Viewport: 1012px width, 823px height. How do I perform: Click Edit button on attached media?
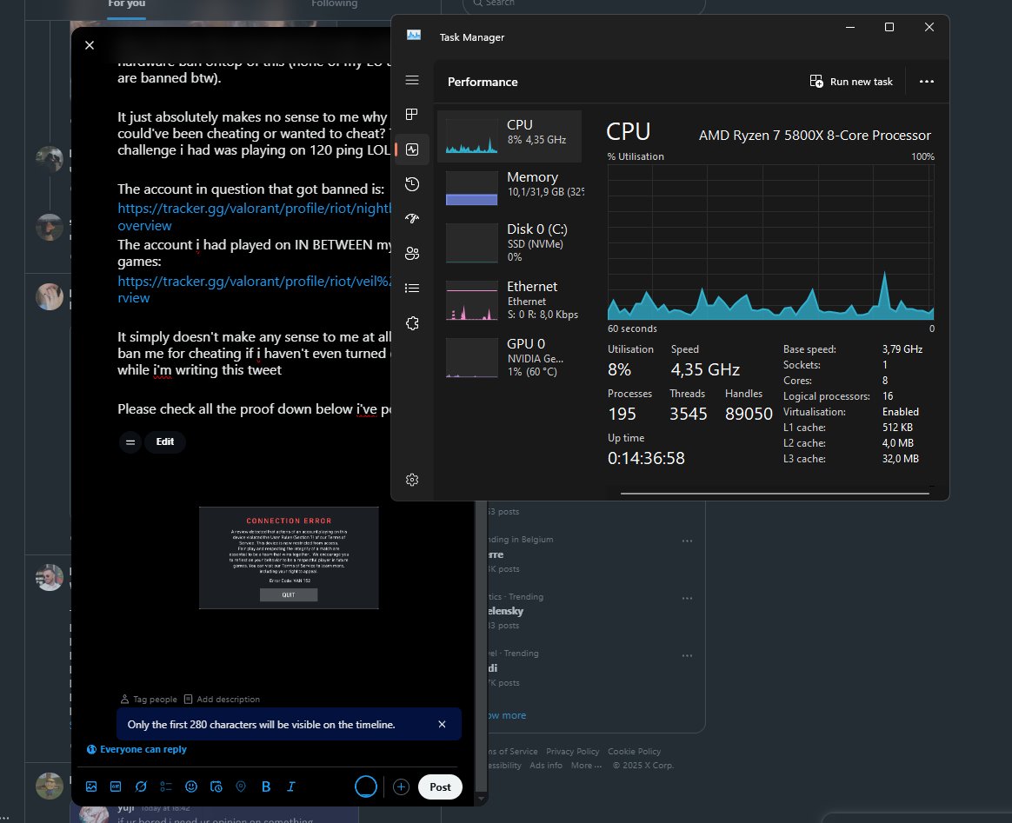tap(164, 441)
